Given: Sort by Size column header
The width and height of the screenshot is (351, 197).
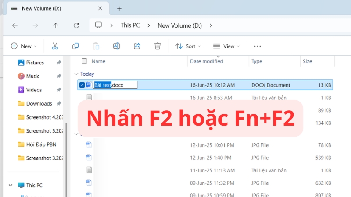Looking at the screenshot, I should pos(307,61).
